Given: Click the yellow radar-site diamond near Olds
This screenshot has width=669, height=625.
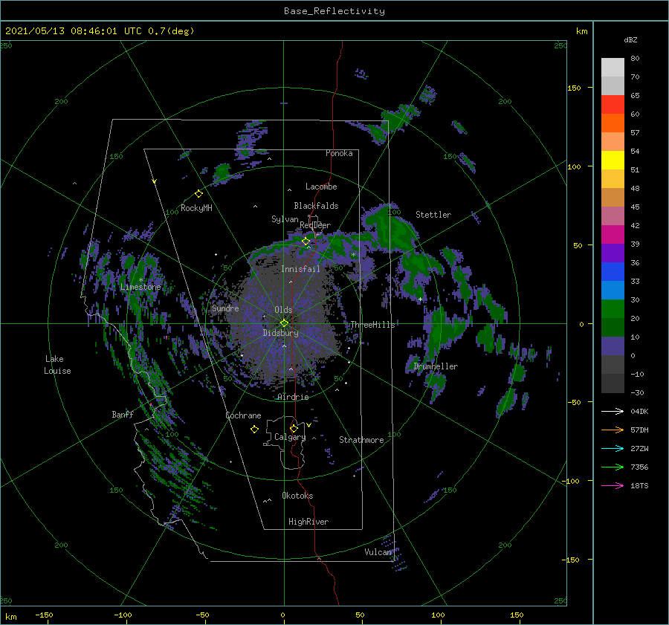Looking at the screenshot, I should click(284, 323).
